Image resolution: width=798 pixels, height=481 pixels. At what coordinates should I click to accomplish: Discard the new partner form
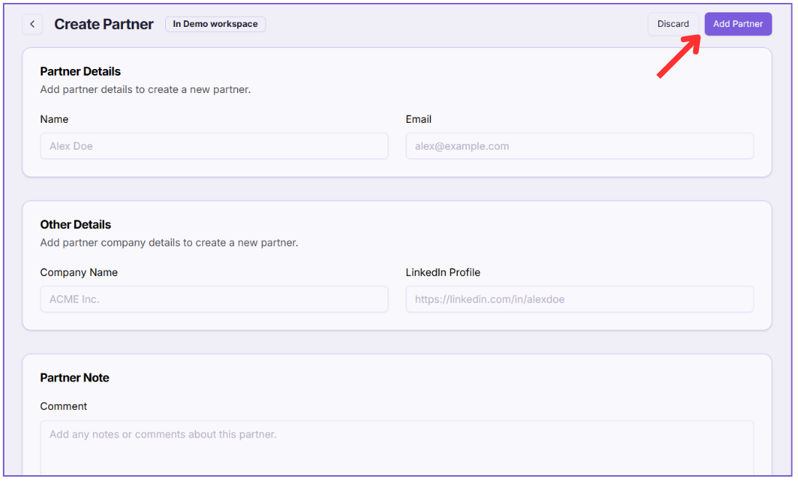tap(673, 24)
